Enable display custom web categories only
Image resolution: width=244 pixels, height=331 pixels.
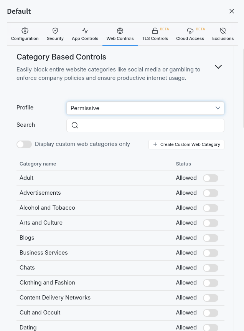24,144
